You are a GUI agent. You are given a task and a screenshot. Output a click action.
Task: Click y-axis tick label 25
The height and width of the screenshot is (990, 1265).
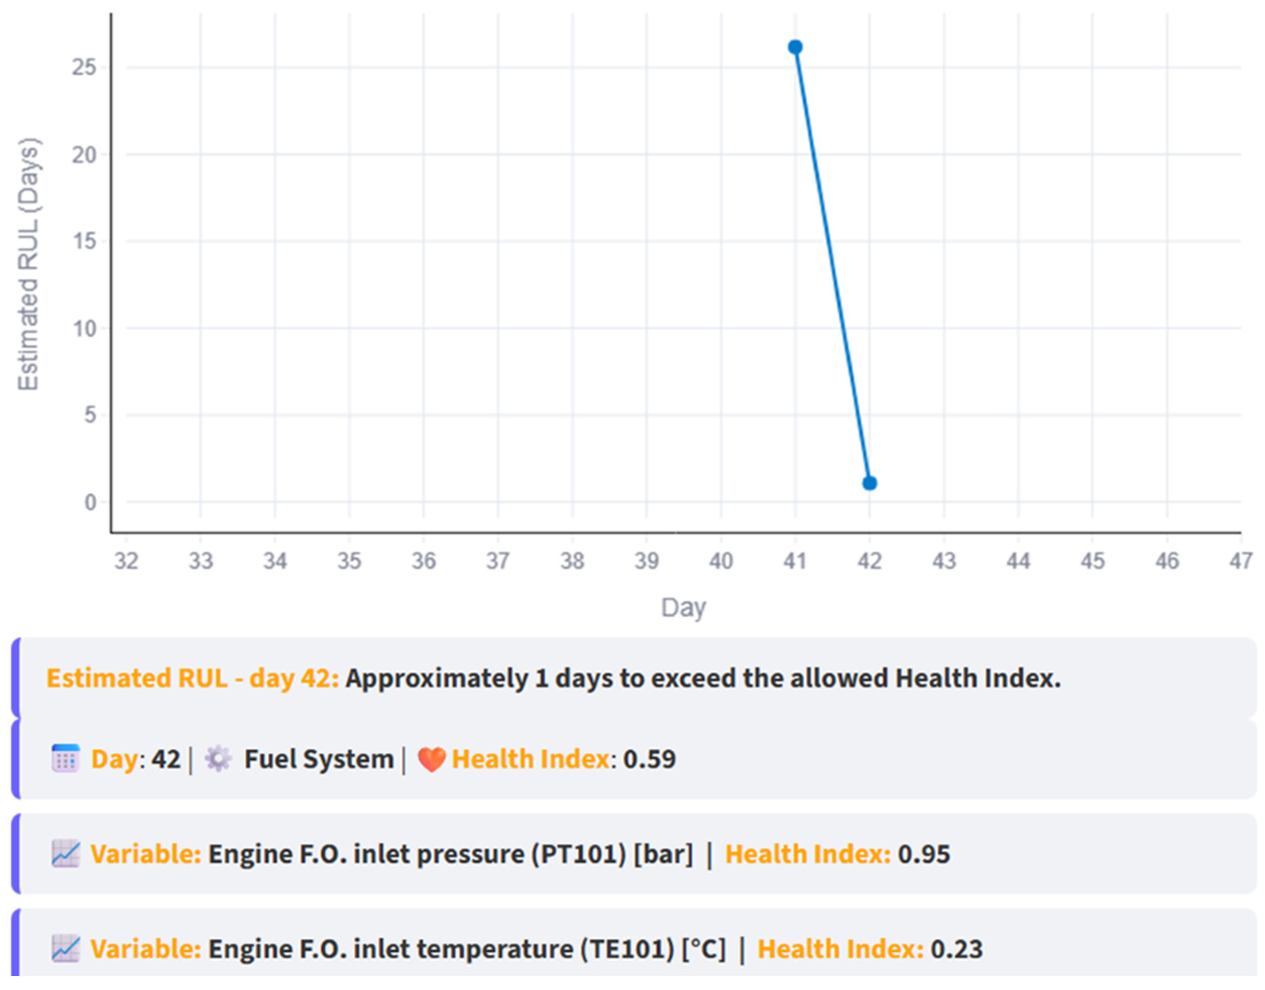pos(84,68)
